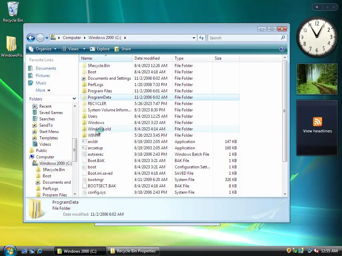342x256 pixels.
Task: Open the address bar history dropdown
Action: coord(194,38)
